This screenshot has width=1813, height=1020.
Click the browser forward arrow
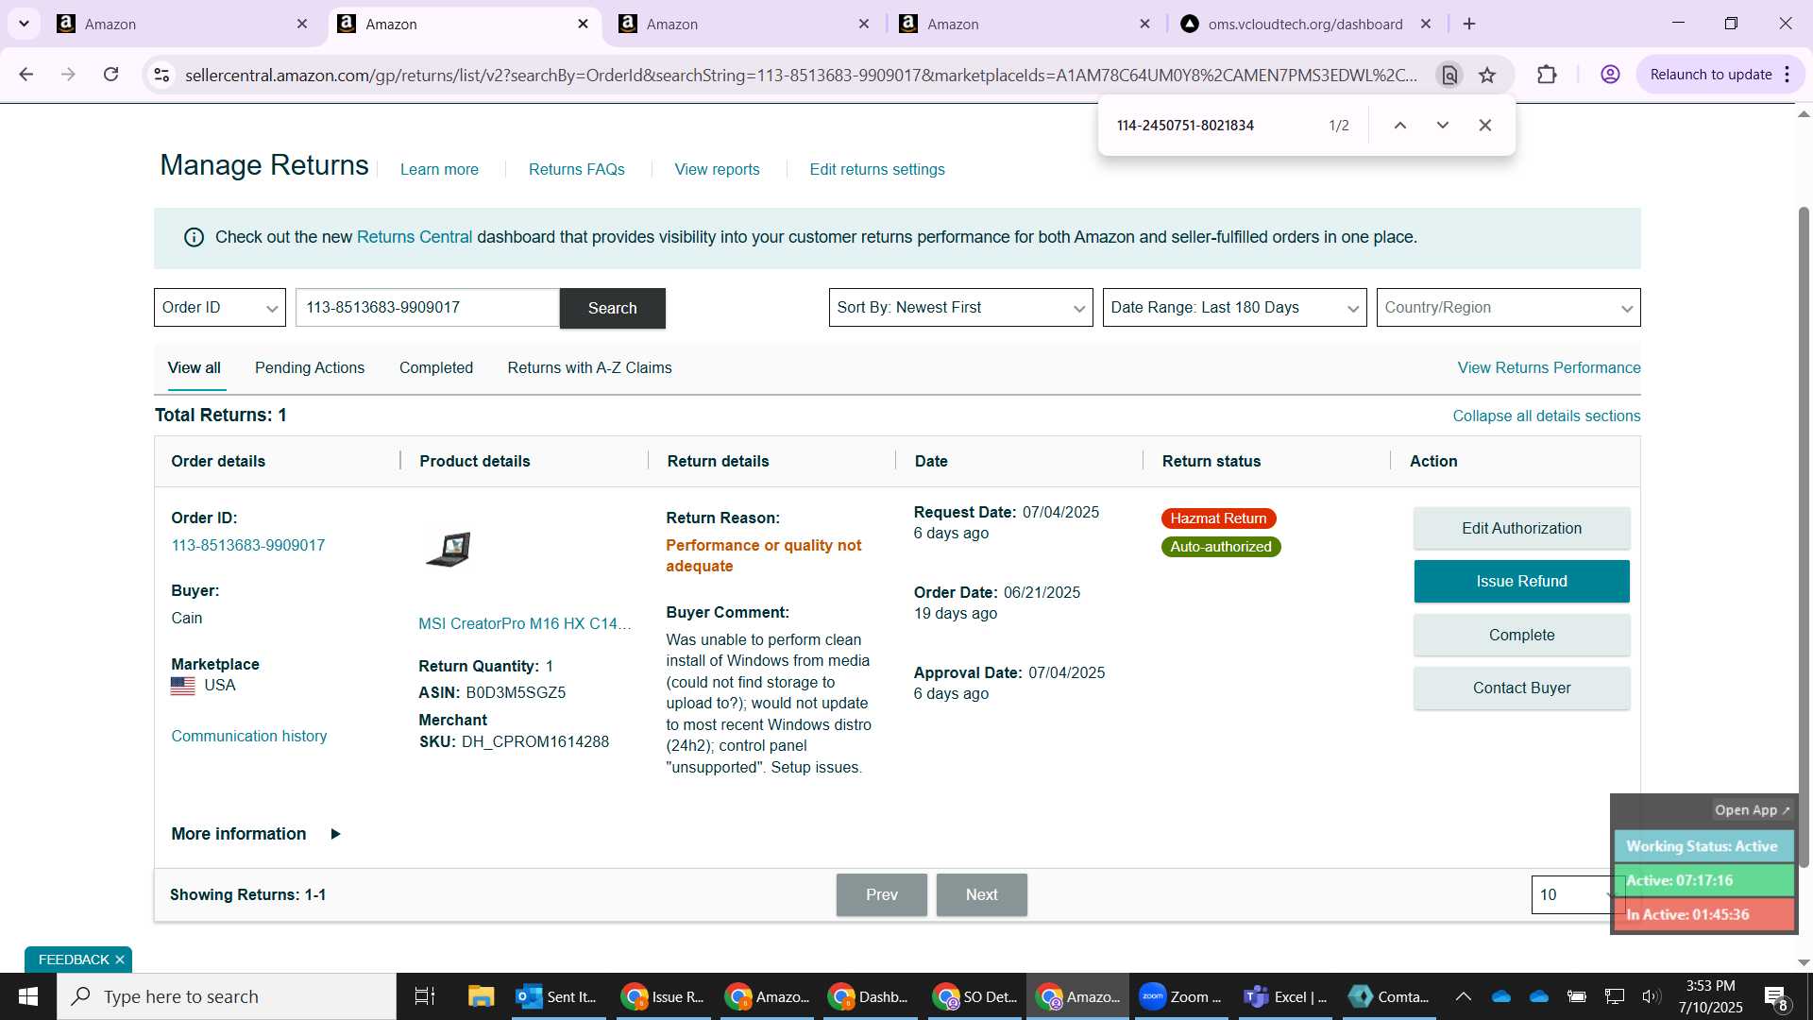pyautogui.click(x=68, y=75)
